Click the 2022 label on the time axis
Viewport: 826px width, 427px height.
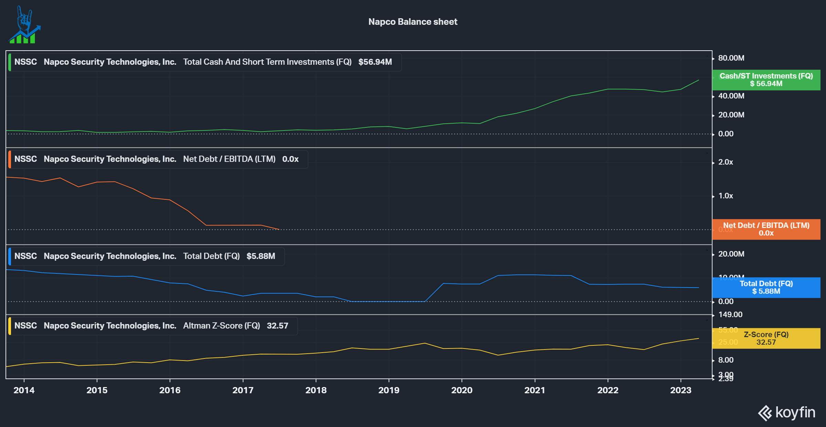coord(608,390)
